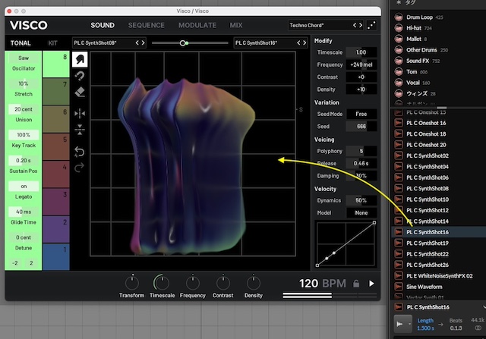The width and height of the screenshot is (486, 339).
Task: Click the horizontal mirror flip icon
Action: 80,113
